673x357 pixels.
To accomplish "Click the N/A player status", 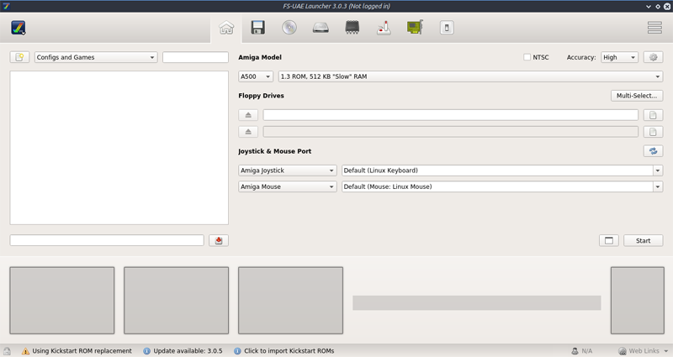I will (582, 351).
